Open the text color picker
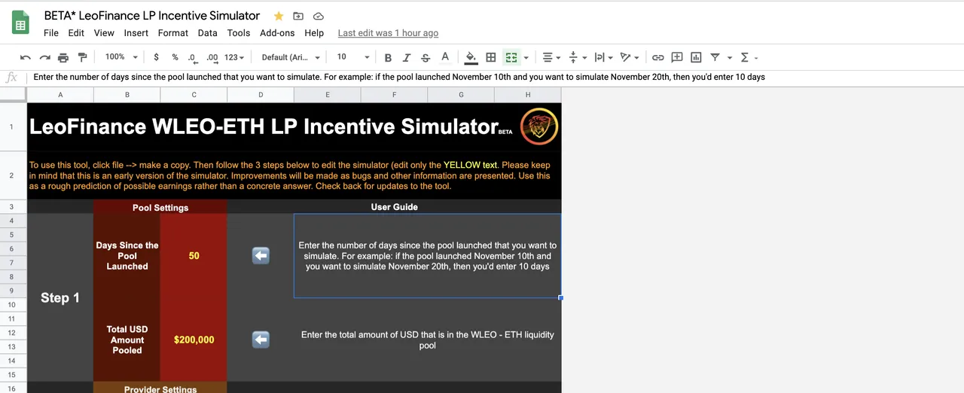The image size is (964, 393). click(x=445, y=57)
